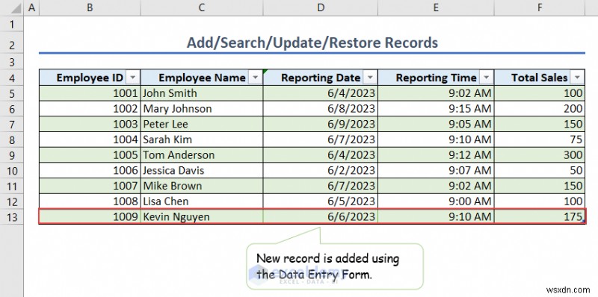Select row 5 header

[x=11, y=93]
